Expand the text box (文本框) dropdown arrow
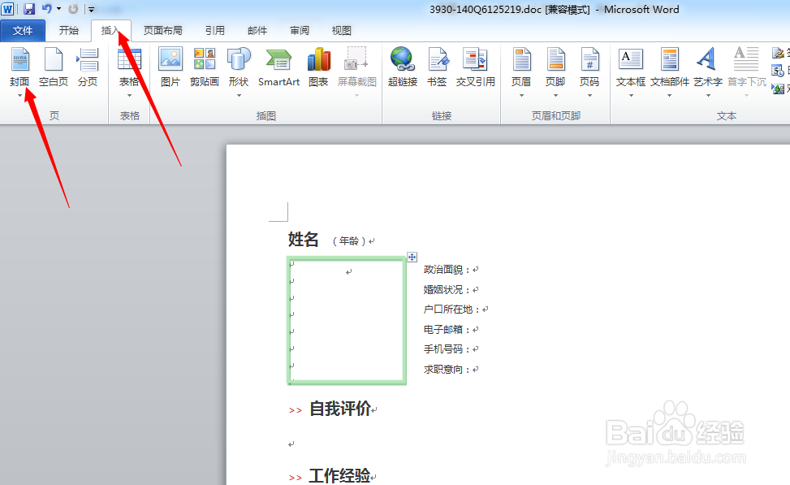 point(631,95)
